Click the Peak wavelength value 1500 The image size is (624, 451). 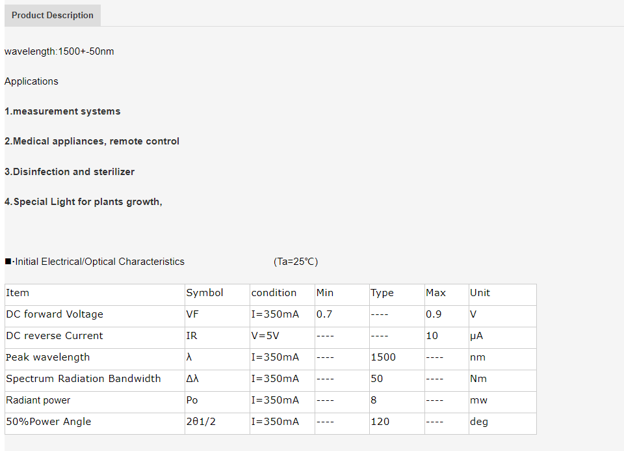(x=383, y=357)
